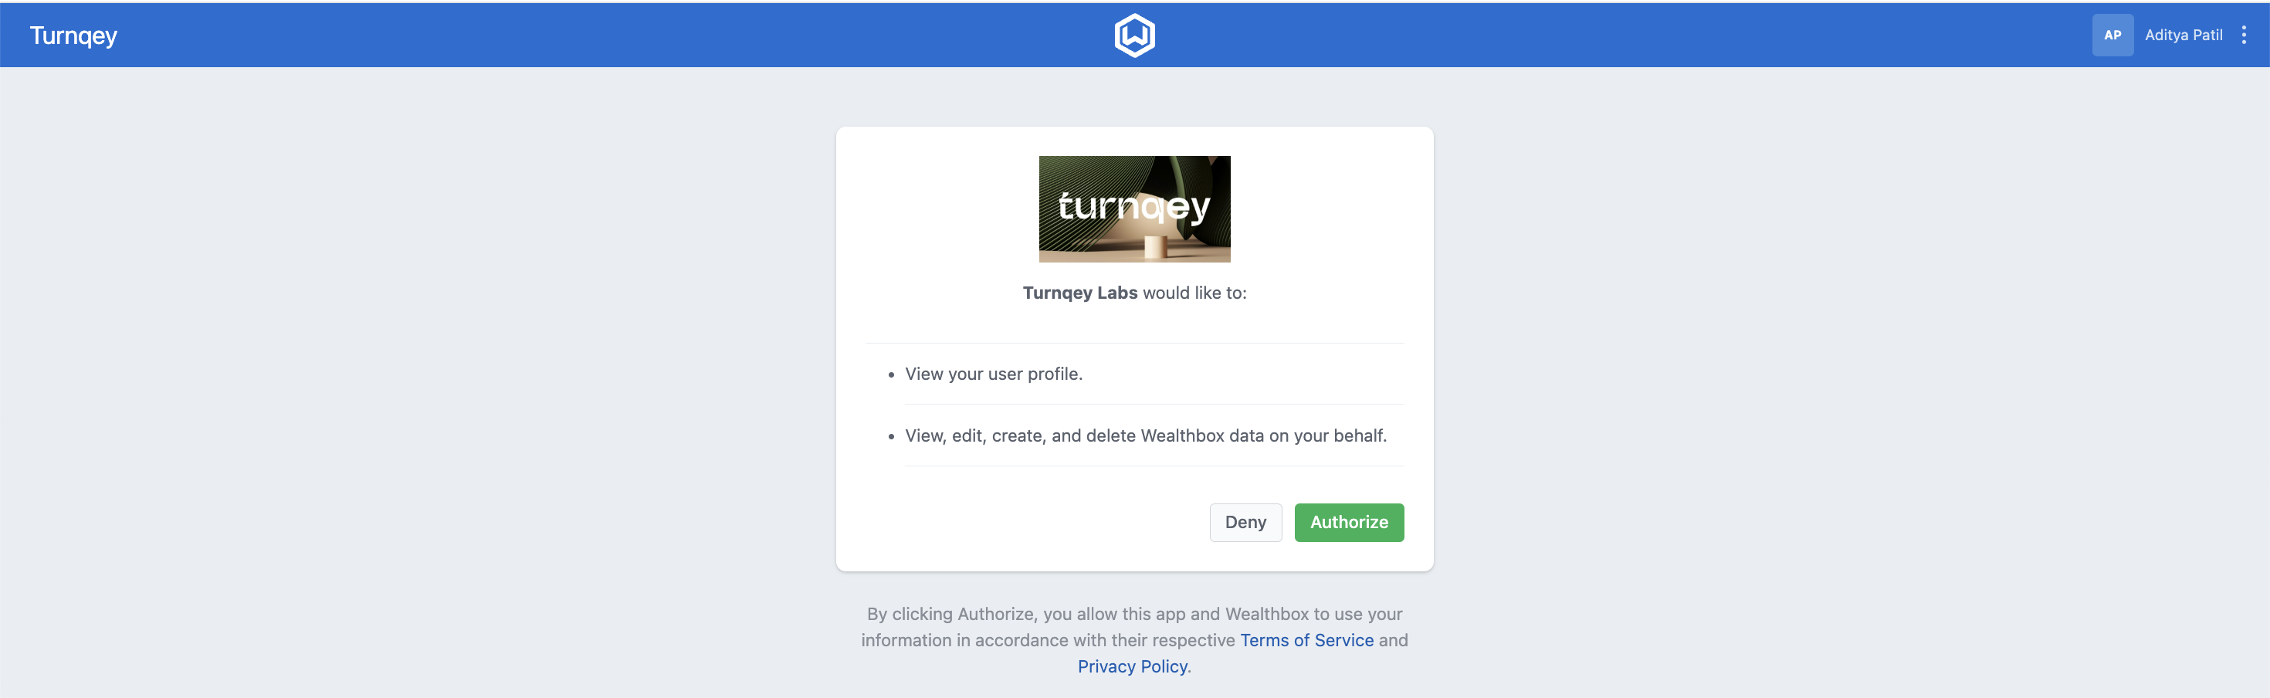
Task: Click the Turnqey title in header
Action: (73, 36)
